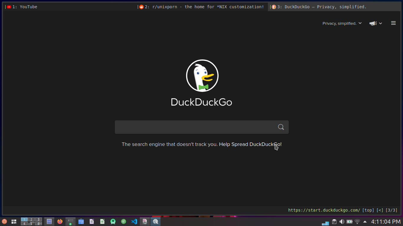This screenshot has height=226, width=403.
Task: Click the DuckDuckGo duck logo
Action: click(x=202, y=76)
